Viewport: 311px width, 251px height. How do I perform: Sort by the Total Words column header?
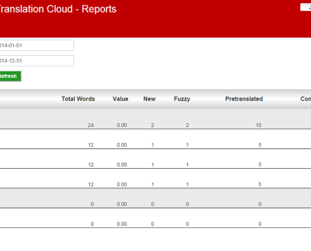click(x=78, y=99)
